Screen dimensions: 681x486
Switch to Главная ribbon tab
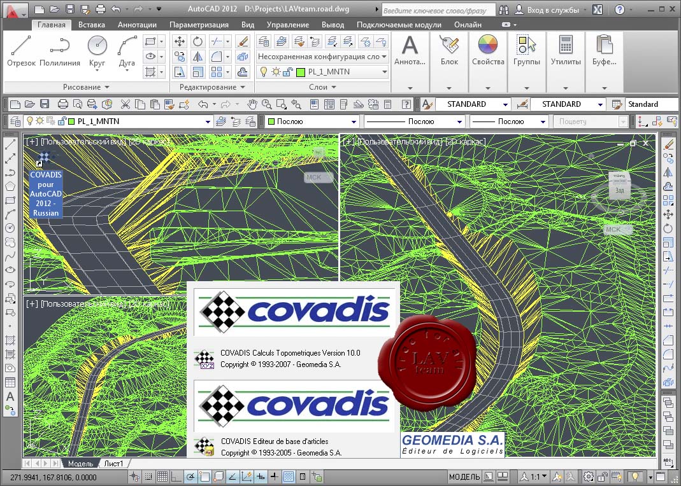pyautogui.click(x=51, y=25)
